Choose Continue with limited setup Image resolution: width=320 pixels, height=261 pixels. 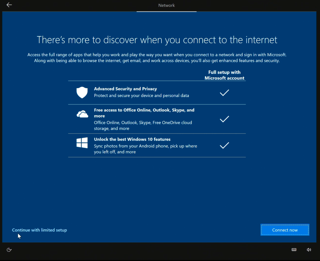click(39, 230)
